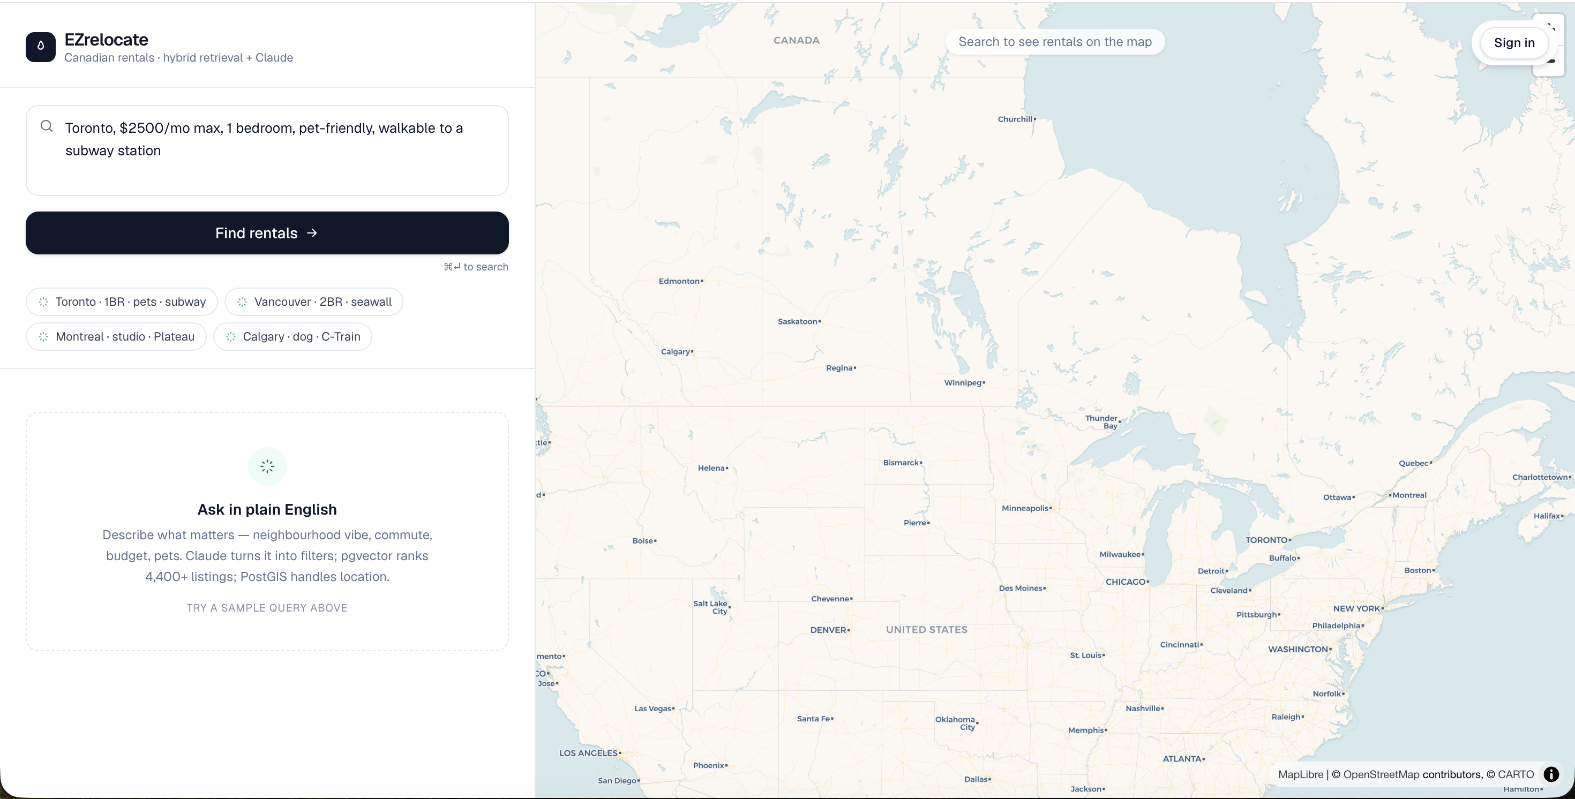Screen dimensions: 1575x799
Task: Click the Buffalo label on the map
Action: [x=1282, y=558]
